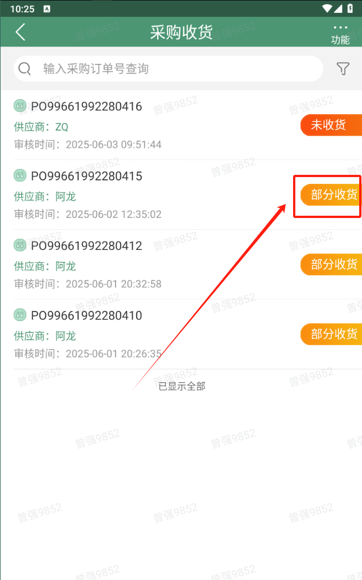
Task: Tap 部分收货 for order PO99661992280415
Action: [x=331, y=194]
